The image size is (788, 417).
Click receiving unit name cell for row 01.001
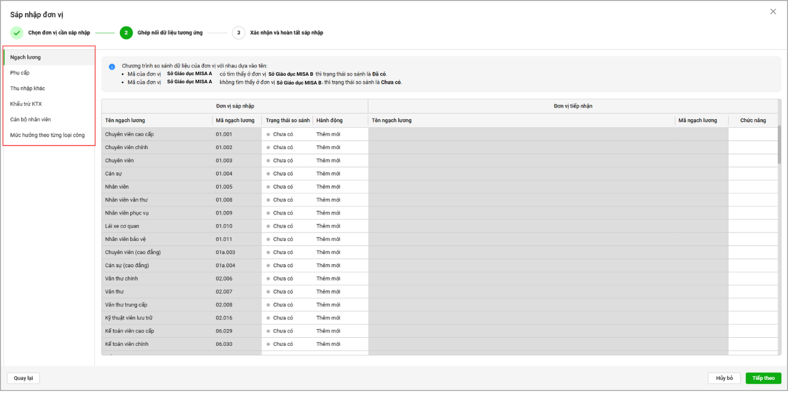point(522,134)
